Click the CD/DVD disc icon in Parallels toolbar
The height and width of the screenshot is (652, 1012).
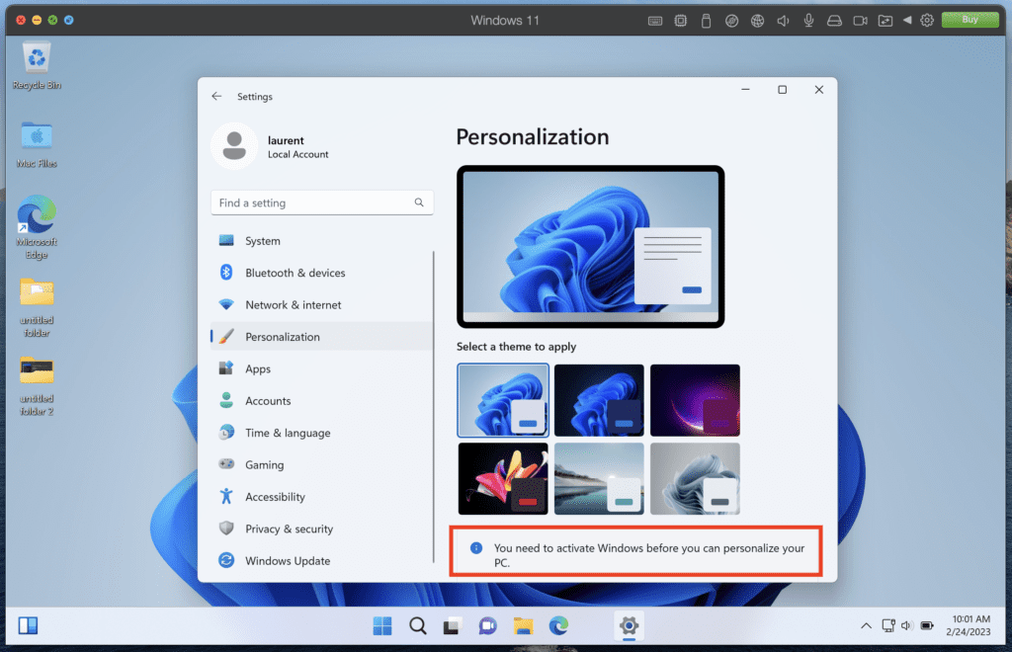pyautogui.click(x=731, y=21)
